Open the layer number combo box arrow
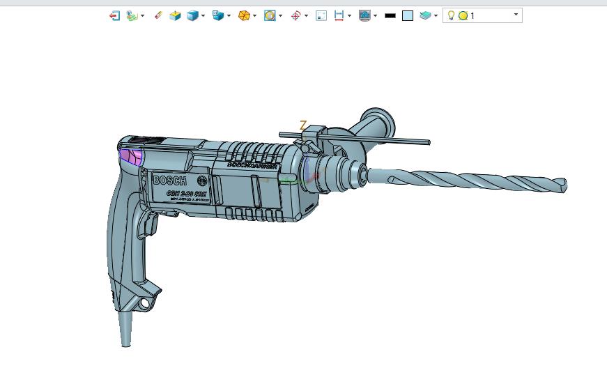 [516, 15]
